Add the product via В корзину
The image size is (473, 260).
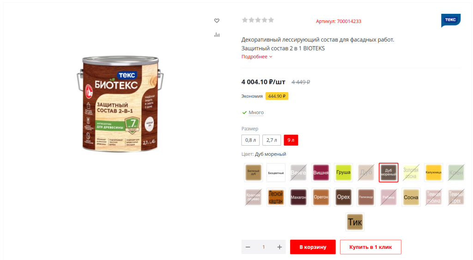point(313,247)
